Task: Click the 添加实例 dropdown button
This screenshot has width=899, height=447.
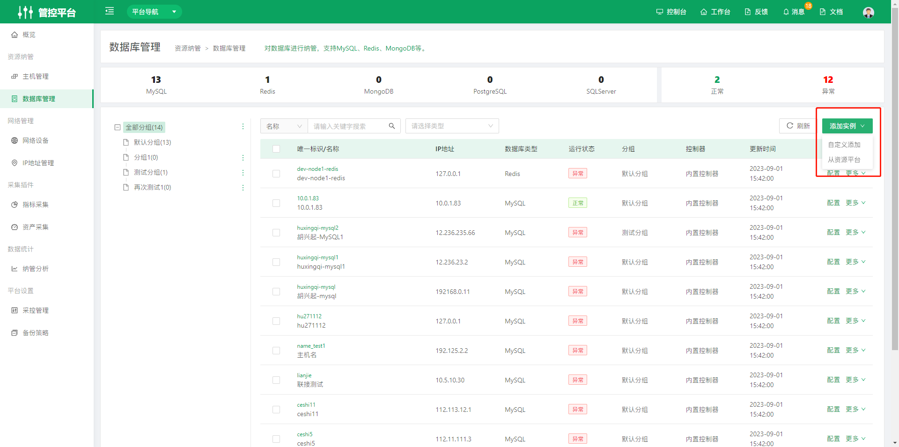Action: (x=847, y=126)
